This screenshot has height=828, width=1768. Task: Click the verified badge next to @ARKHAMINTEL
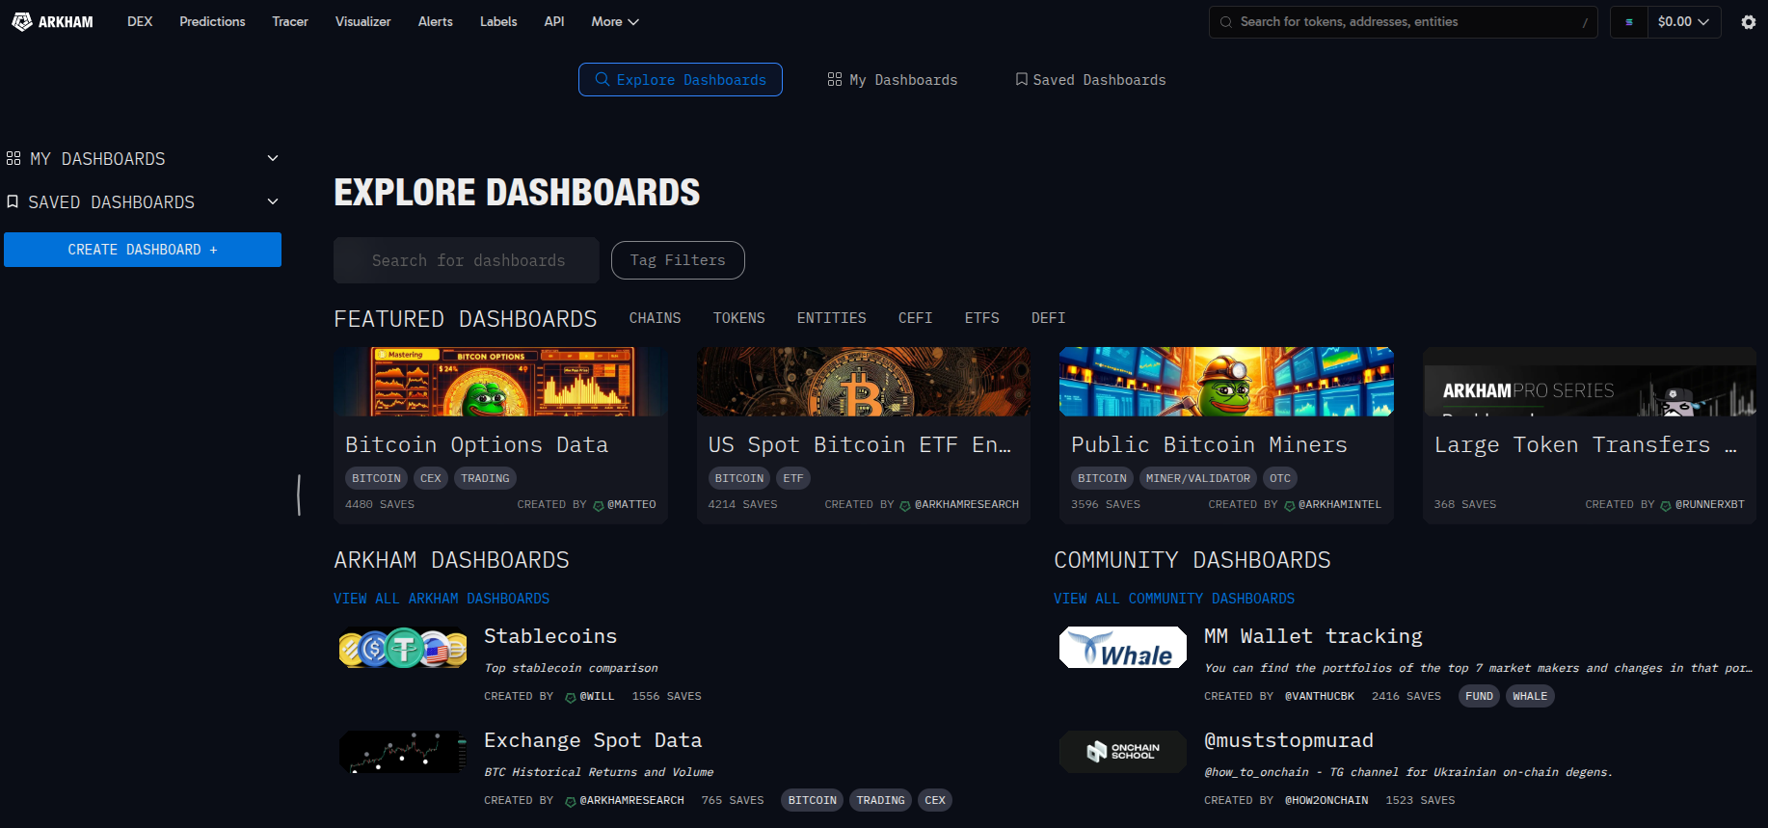pyautogui.click(x=1290, y=505)
